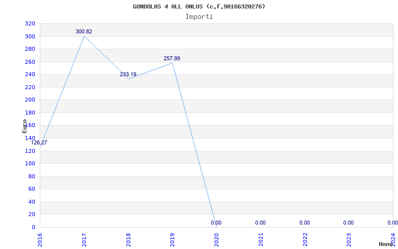
Task: Click the 220 y-axis tick label
Action: tap(30, 88)
